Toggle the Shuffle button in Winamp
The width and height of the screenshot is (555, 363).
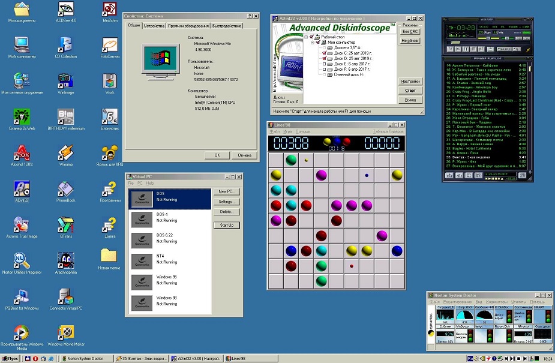(x=505, y=49)
